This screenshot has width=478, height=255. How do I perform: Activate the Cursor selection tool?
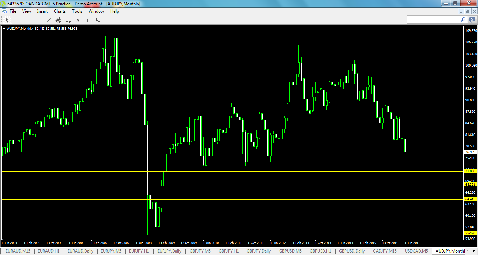pyautogui.click(x=7, y=20)
